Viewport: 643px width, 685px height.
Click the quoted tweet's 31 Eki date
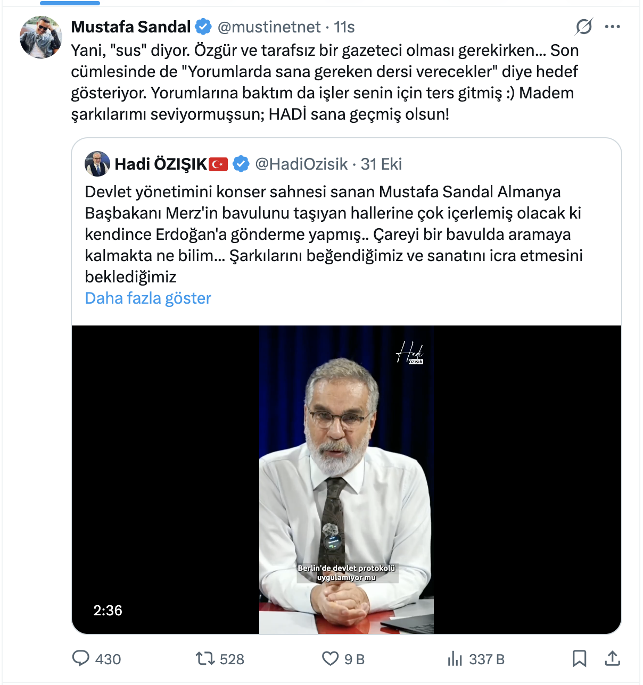(x=381, y=164)
